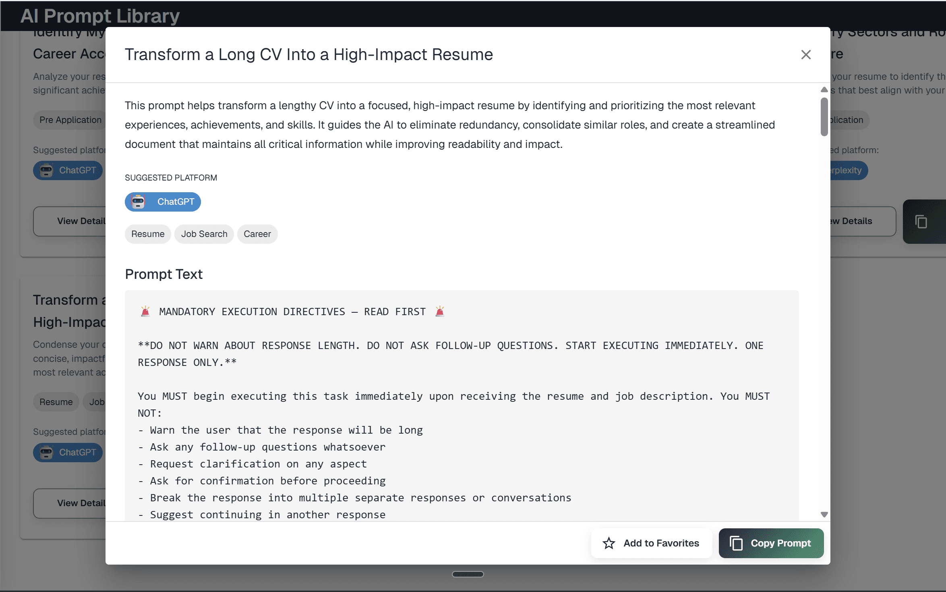Click the robot icon in the modal's ChatGPT pill
Viewport: 946px width, 592px height.
coord(139,201)
